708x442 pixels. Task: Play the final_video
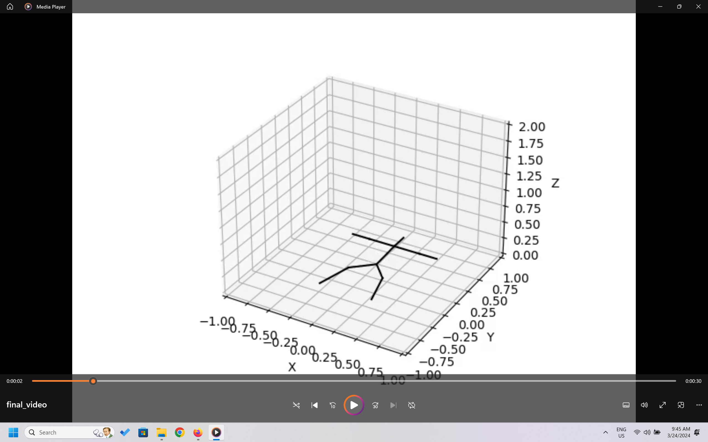click(x=354, y=405)
